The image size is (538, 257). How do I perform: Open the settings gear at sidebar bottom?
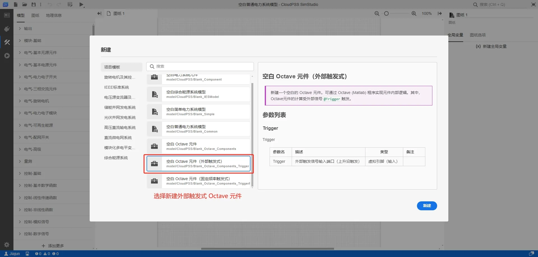coord(6,245)
